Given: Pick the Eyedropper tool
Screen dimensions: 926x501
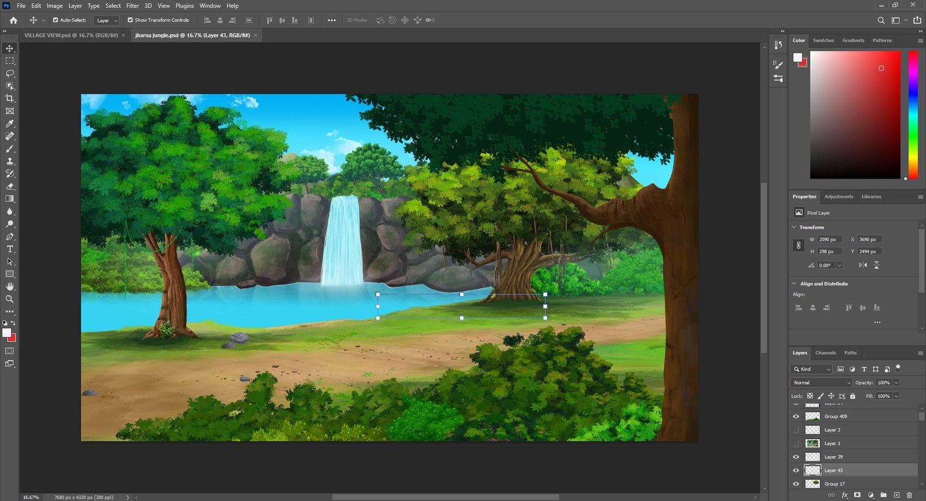Looking at the screenshot, I should 10,124.
